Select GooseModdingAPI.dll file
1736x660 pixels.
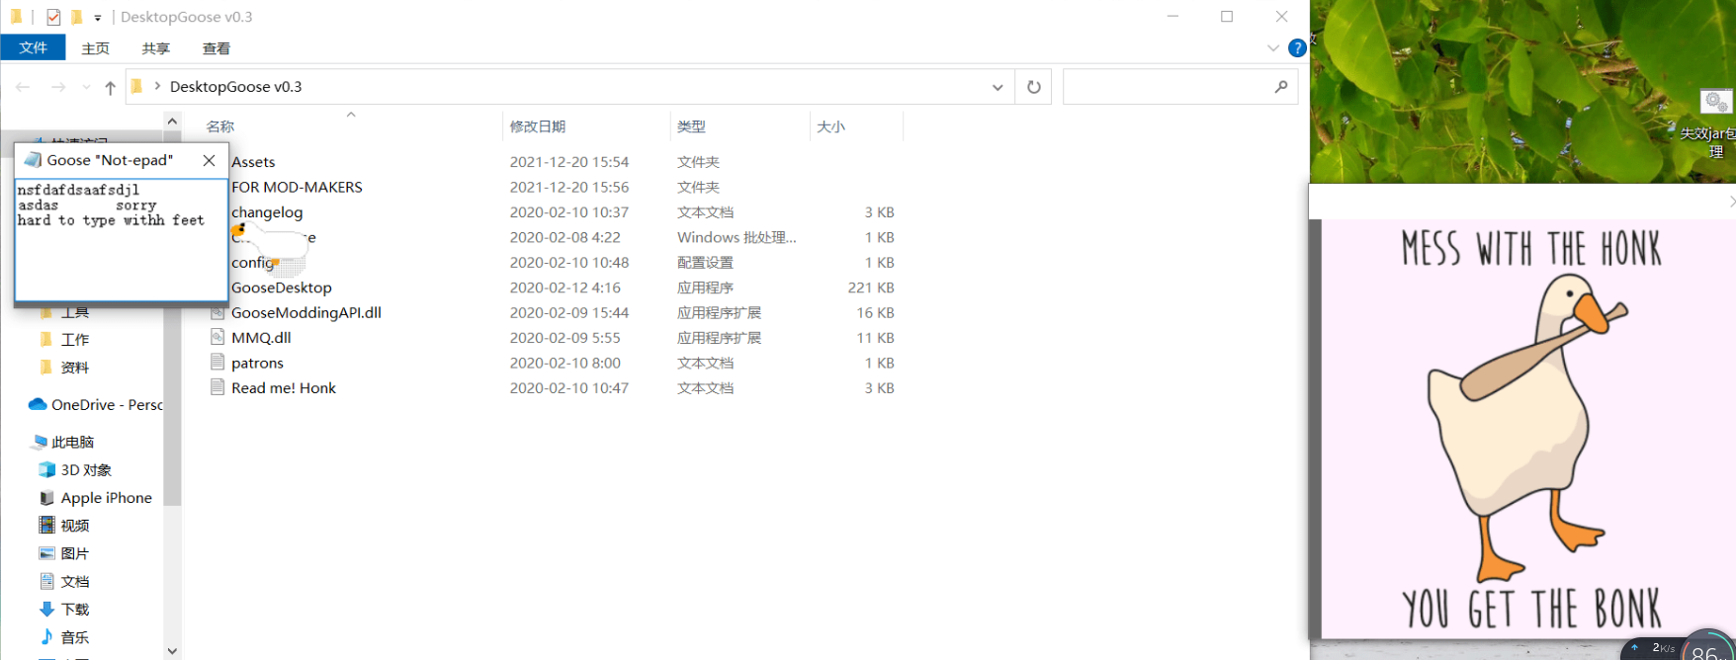[306, 312]
